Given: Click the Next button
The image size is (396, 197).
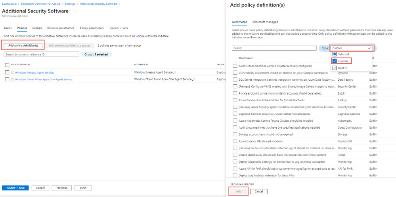Looking at the screenshot, I should point(83,188).
